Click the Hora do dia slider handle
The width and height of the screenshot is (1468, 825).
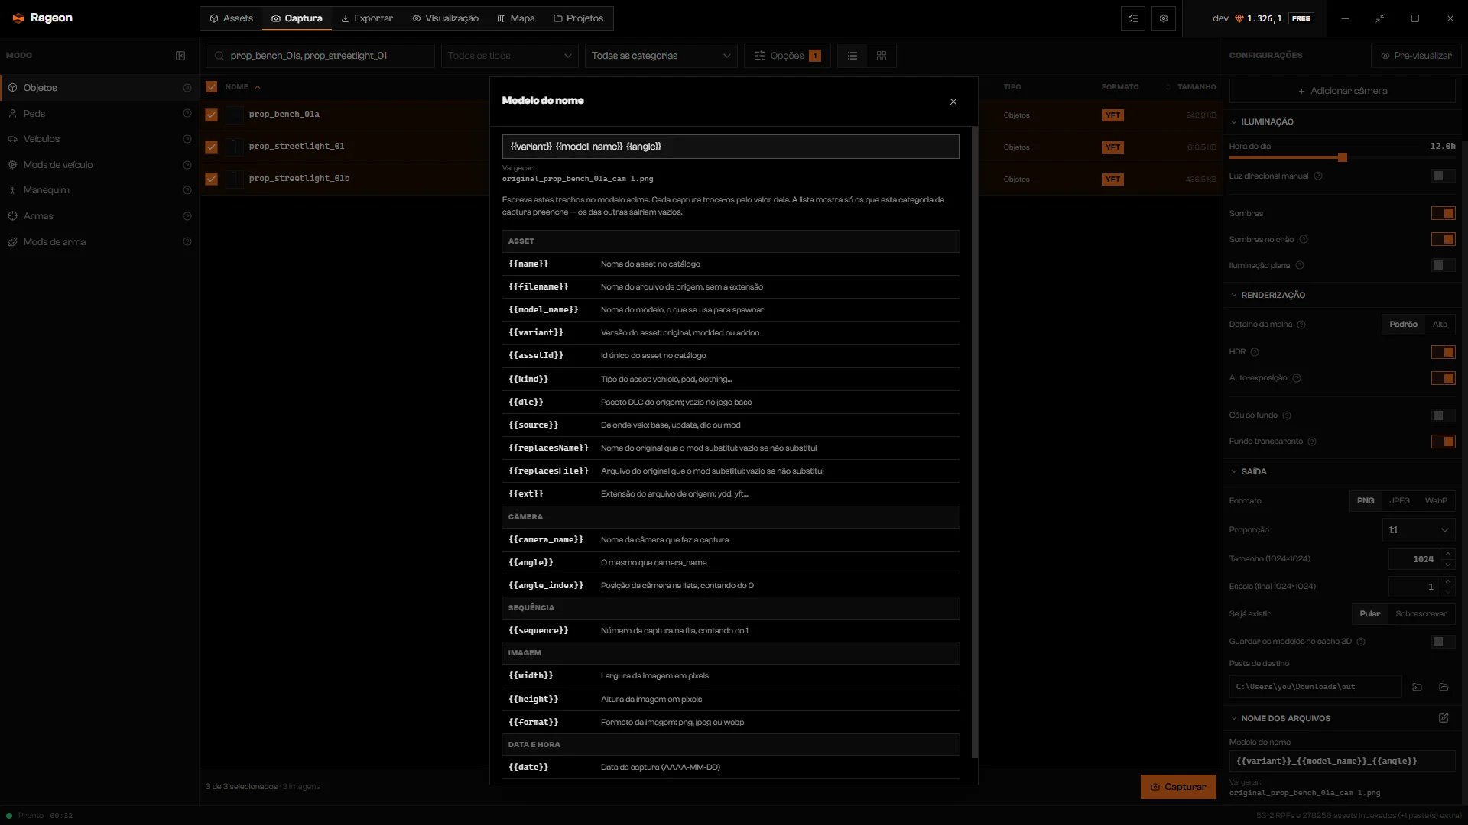click(x=1342, y=157)
